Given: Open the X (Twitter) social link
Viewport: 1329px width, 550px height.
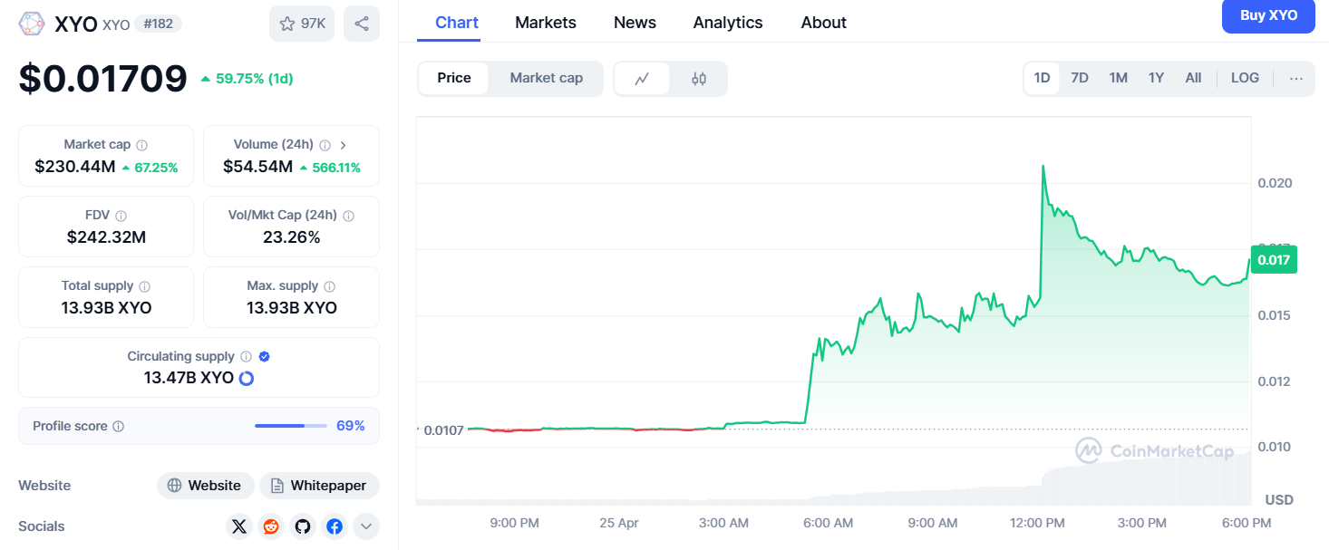Looking at the screenshot, I should tap(238, 526).
